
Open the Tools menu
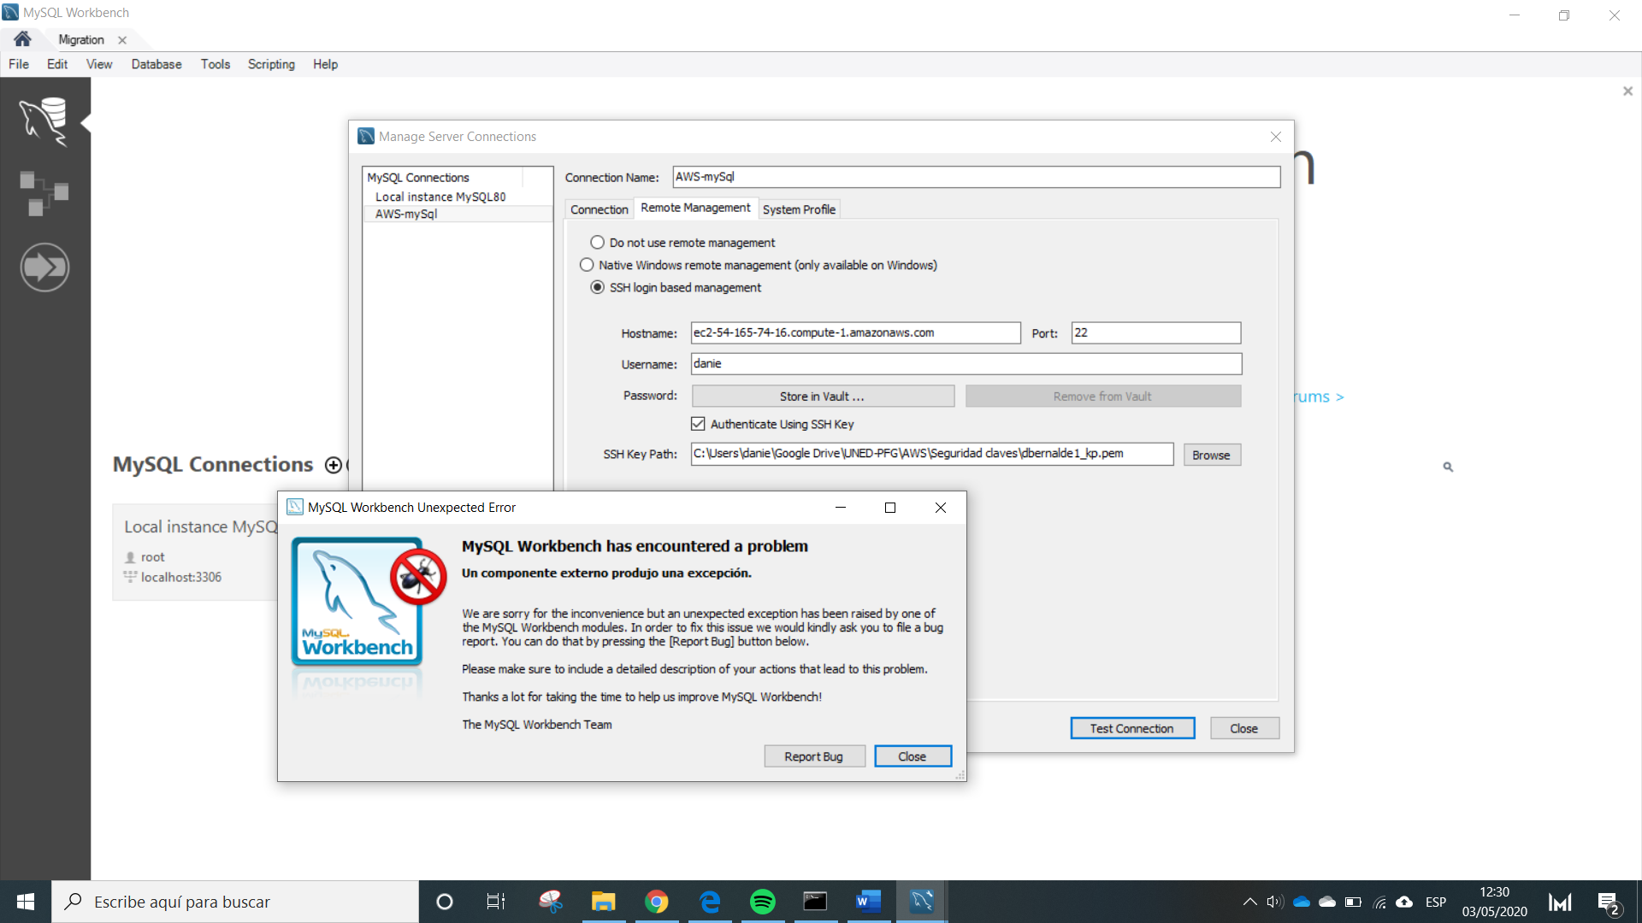click(216, 64)
